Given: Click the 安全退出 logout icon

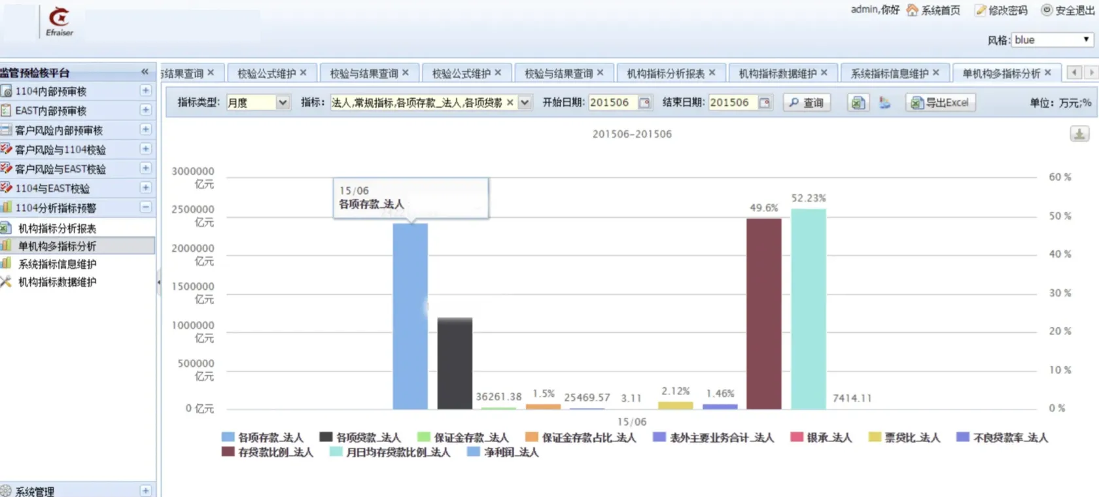Looking at the screenshot, I should [1047, 10].
